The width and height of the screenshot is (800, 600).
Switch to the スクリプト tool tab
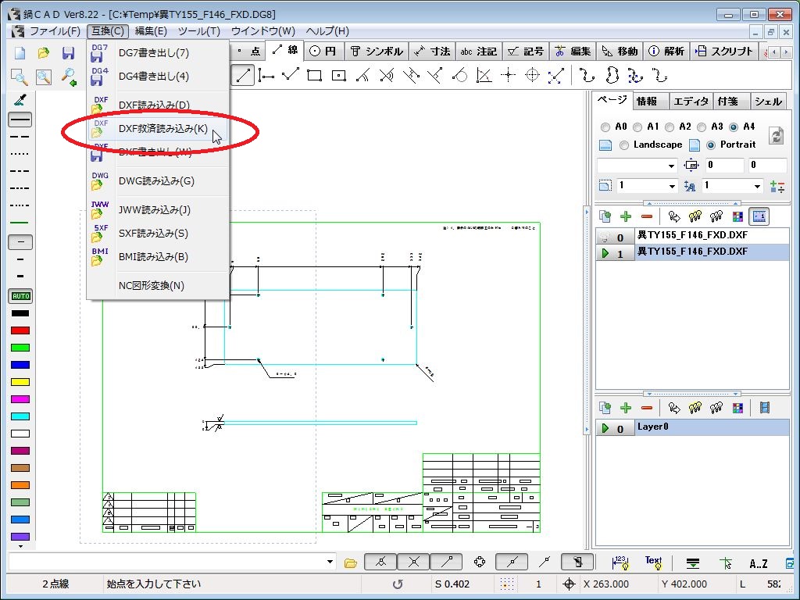click(724, 51)
